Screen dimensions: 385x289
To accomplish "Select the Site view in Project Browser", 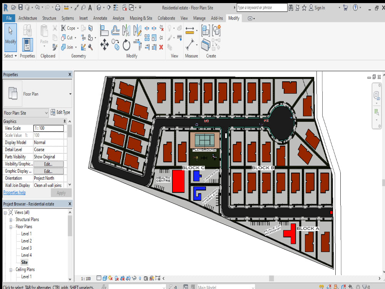I will [24, 262].
